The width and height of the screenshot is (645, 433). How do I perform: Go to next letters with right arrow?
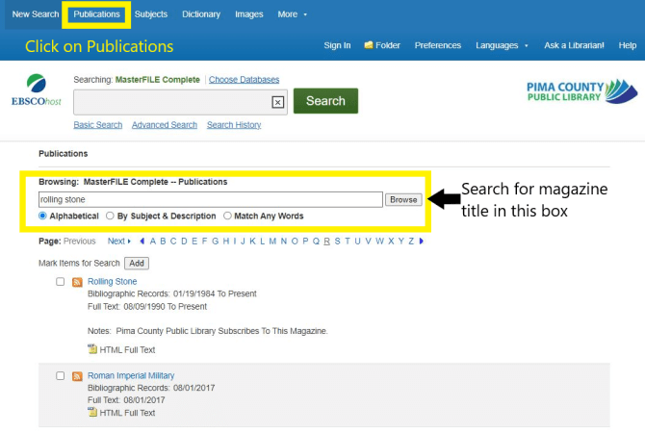pyautogui.click(x=422, y=241)
